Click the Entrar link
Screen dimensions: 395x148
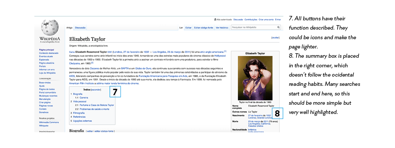(278, 19)
